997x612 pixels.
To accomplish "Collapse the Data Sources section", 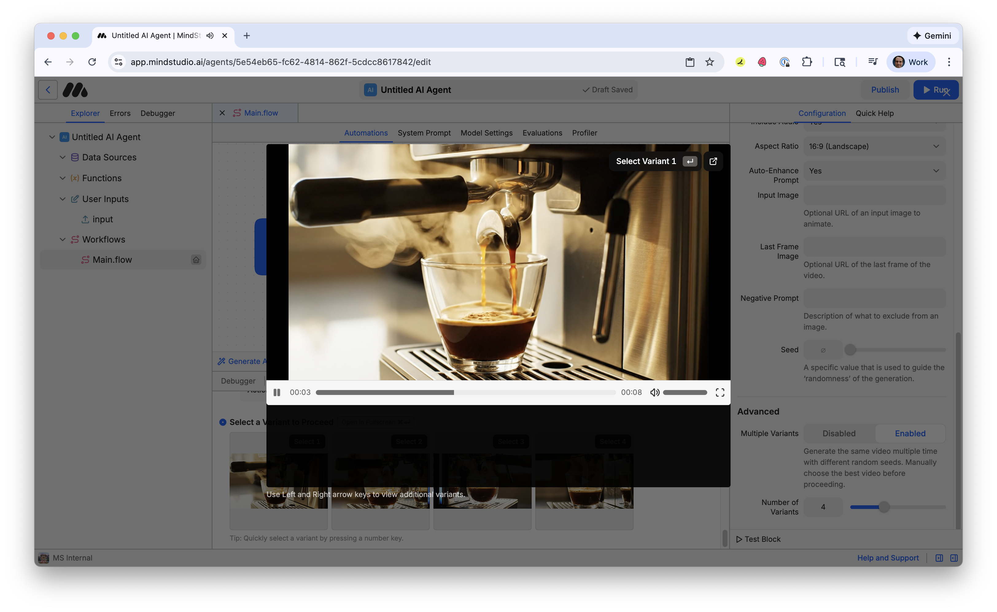I will (x=62, y=157).
